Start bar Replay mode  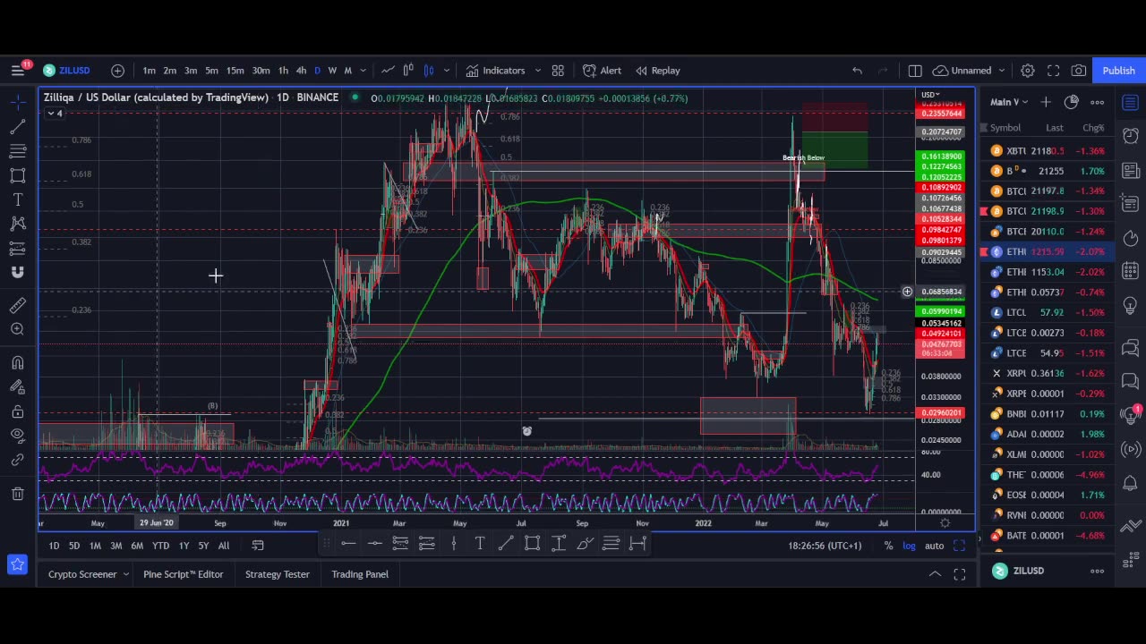point(656,71)
